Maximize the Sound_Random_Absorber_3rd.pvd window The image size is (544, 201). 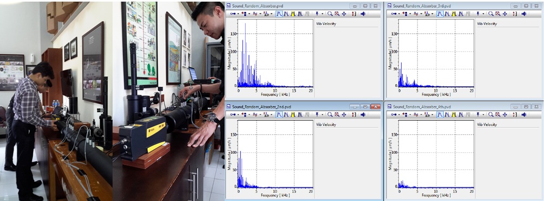526,6
